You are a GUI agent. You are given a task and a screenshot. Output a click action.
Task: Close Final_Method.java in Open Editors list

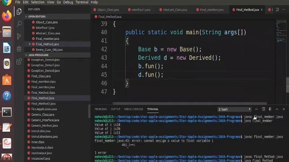click(30, 44)
